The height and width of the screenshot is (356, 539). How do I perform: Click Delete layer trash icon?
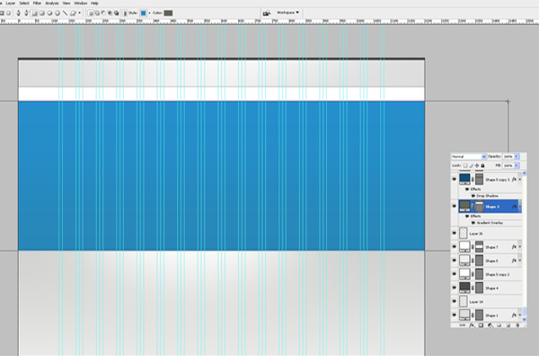tap(517, 325)
